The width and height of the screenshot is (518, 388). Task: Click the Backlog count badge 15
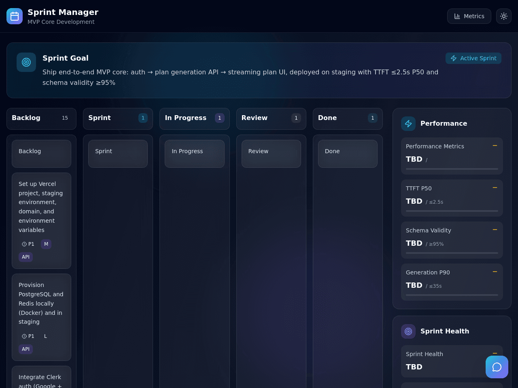[65, 118]
